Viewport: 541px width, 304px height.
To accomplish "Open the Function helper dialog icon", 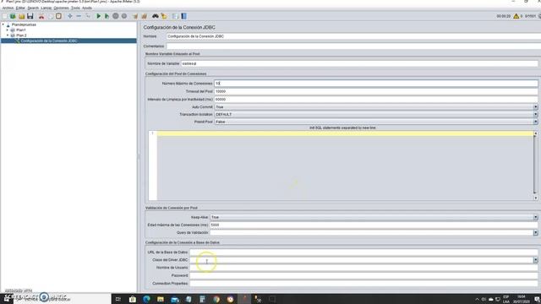I will click(175, 16).
